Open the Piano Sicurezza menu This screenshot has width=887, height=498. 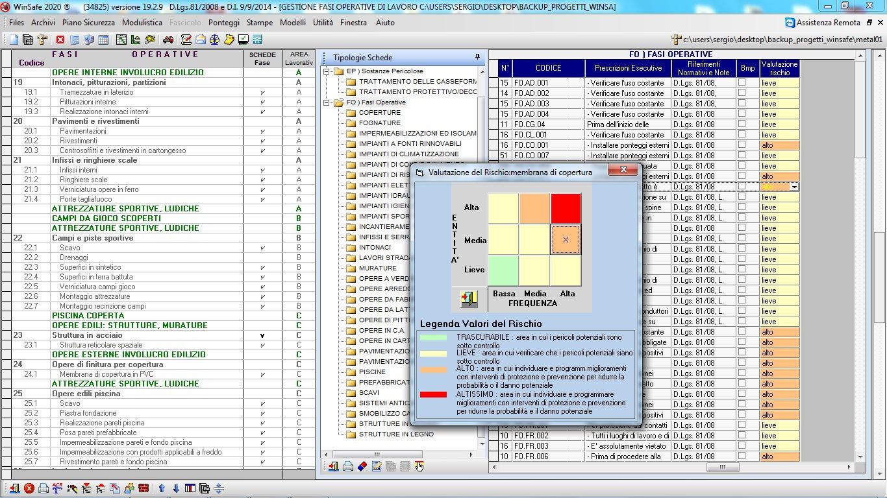click(x=88, y=23)
